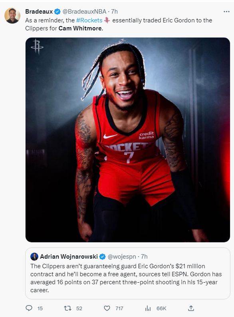Like the tweet with the heart icon

[107, 308]
